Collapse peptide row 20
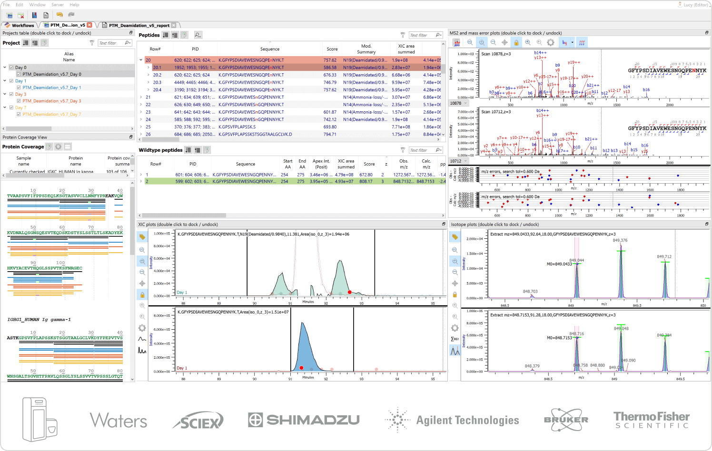The width and height of the screenshot is (712, 451). [141, 60]
